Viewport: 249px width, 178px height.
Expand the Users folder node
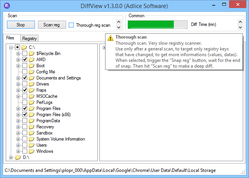18,145
